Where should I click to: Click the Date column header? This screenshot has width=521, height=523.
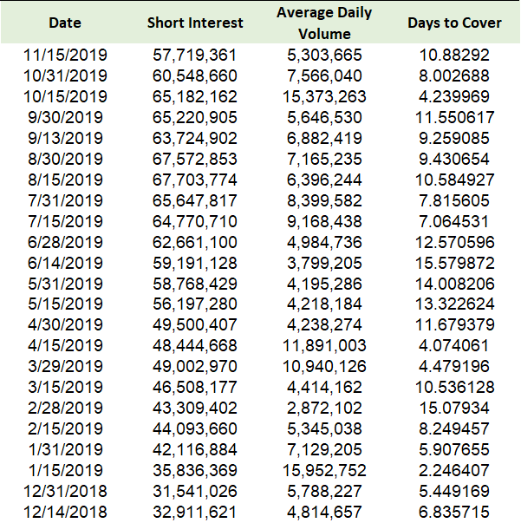point(65,23)
